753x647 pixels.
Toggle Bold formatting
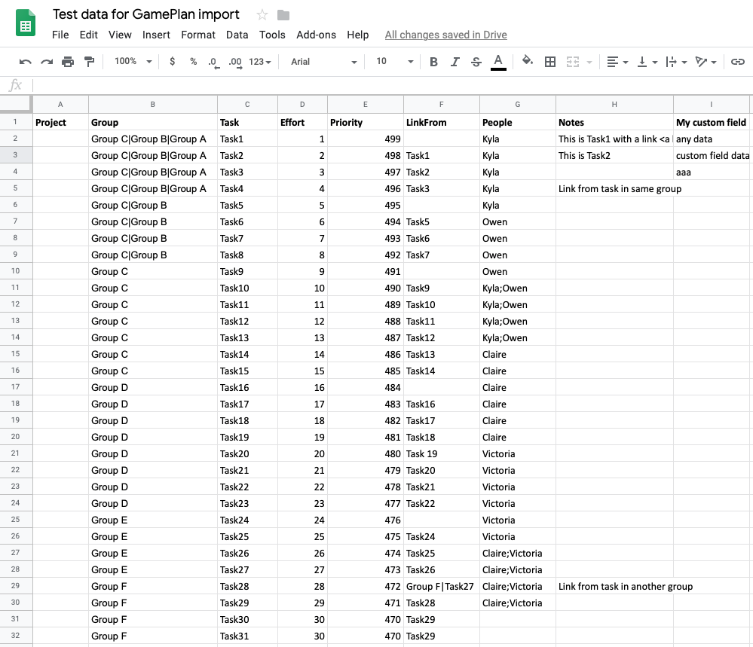[433, 62]
